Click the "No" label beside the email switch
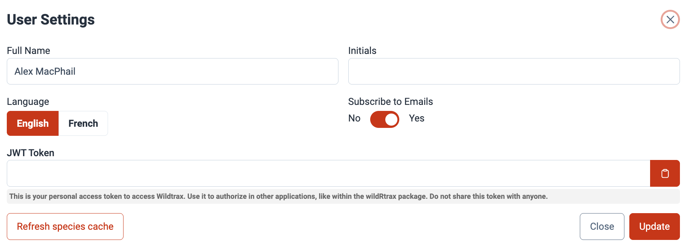 [x=354, y=118]
